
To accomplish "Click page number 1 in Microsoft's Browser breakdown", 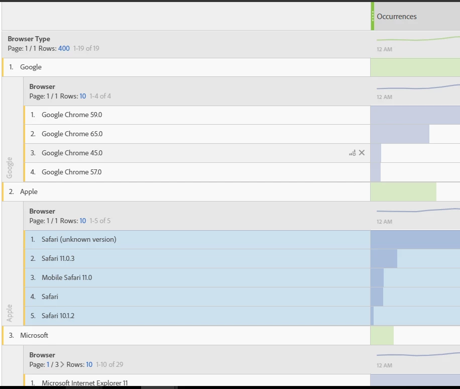I will pos(48,364).
